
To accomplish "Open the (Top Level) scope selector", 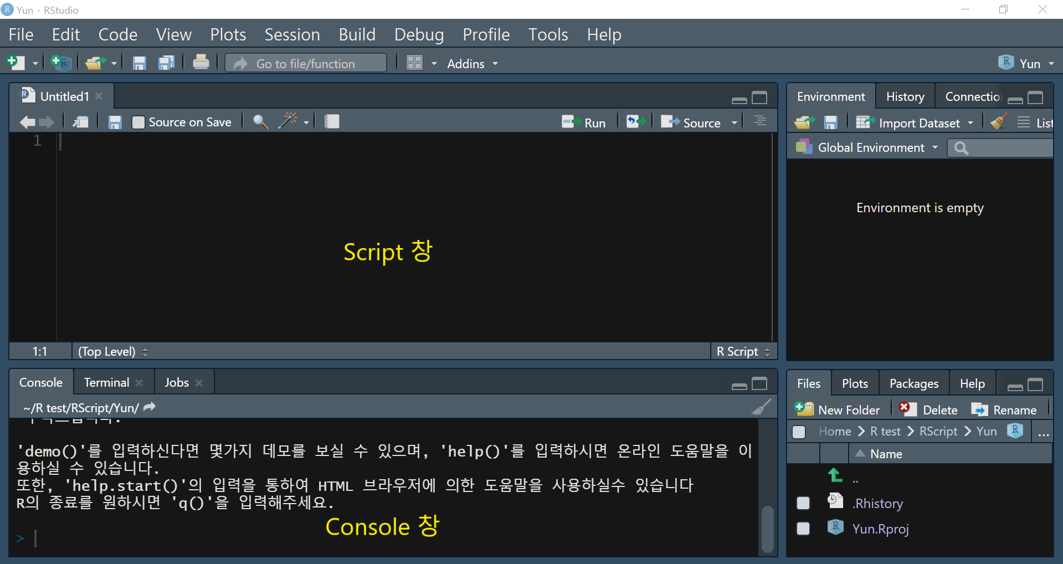I will click(113, 351).
